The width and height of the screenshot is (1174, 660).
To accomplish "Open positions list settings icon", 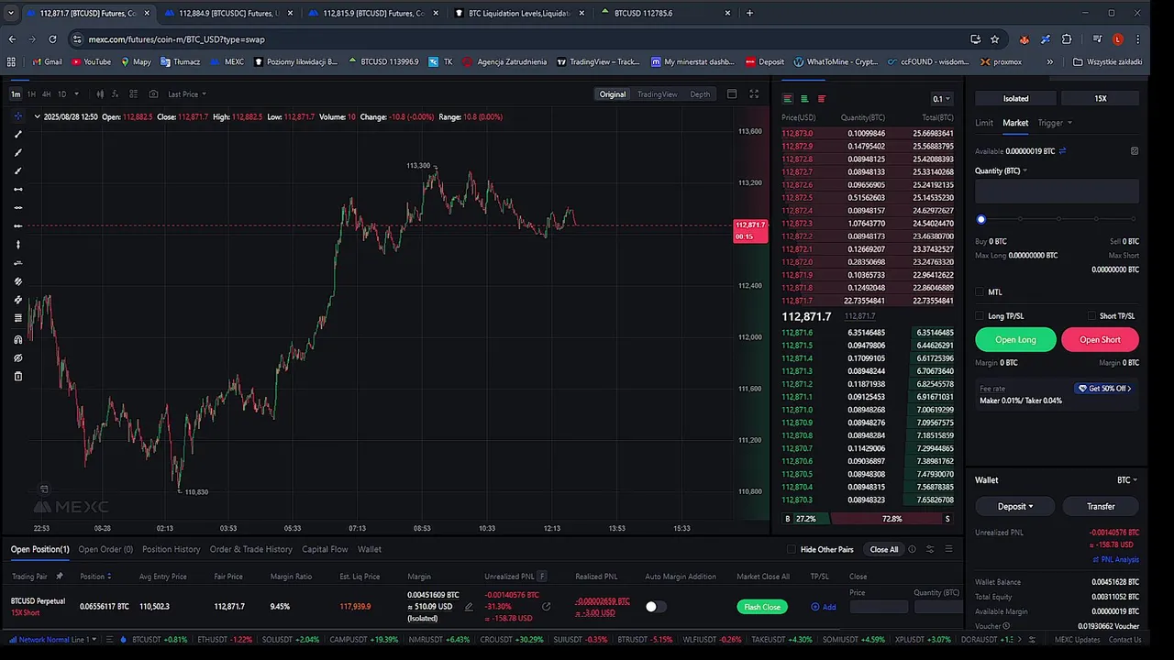I will click(x=930, y=549).
